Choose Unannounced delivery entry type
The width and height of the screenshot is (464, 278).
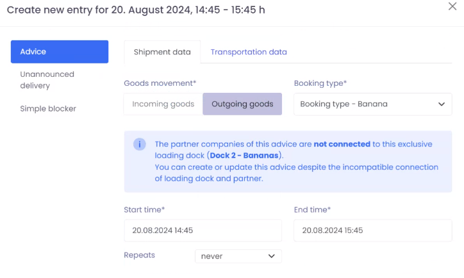(47, 79)
